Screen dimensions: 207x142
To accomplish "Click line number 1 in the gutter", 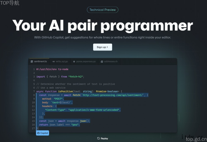I will pyautogui.click(x=34, y=69).
